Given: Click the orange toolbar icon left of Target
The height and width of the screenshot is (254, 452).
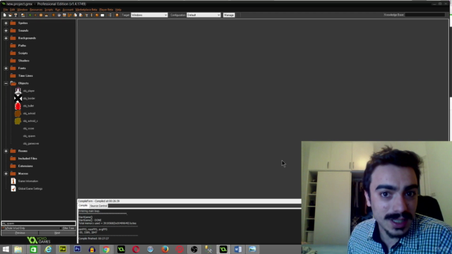Looking at the screenshot, I should coord(117,15).
